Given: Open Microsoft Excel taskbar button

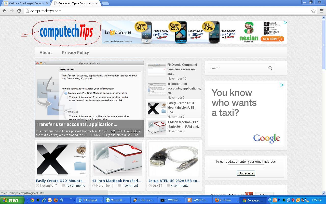Looking at the screenshot, I should 117,200.
